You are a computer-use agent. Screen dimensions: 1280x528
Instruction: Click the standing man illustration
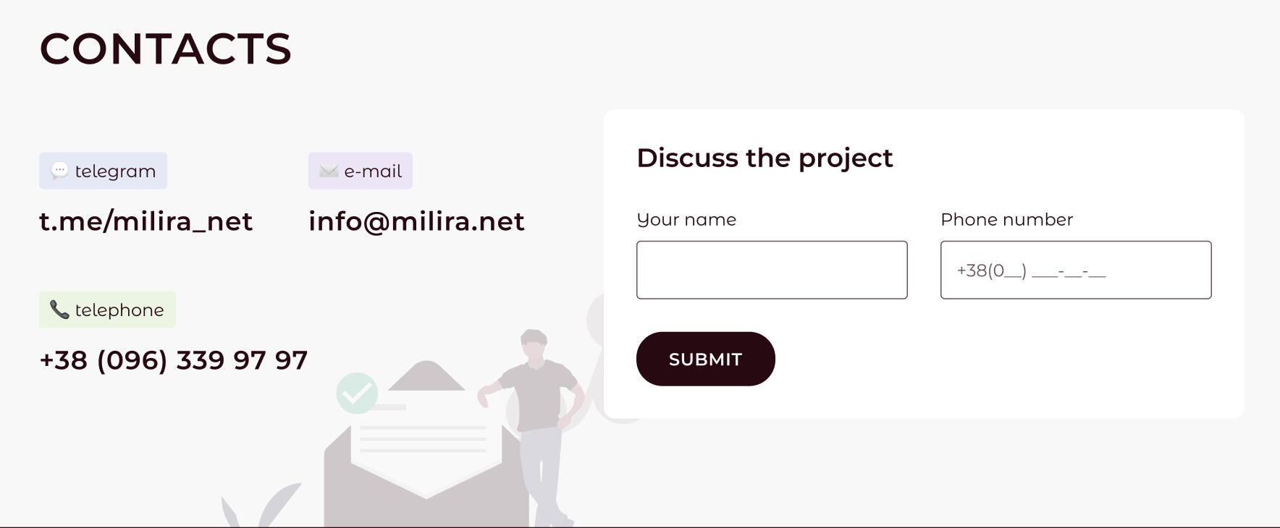[534, 428]
